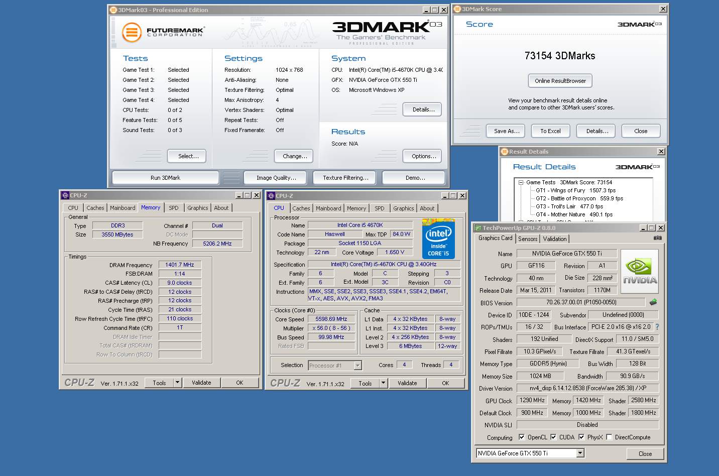Click the Save As... button

(x=506, y=131)
